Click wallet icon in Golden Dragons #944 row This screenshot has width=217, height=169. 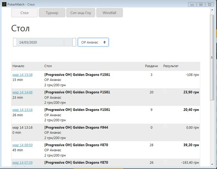pyautogui.click(x=165, y=126)
